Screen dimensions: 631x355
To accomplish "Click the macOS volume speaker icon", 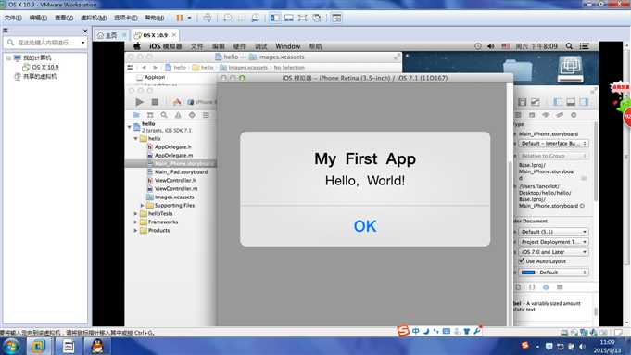I will (490, 46).
